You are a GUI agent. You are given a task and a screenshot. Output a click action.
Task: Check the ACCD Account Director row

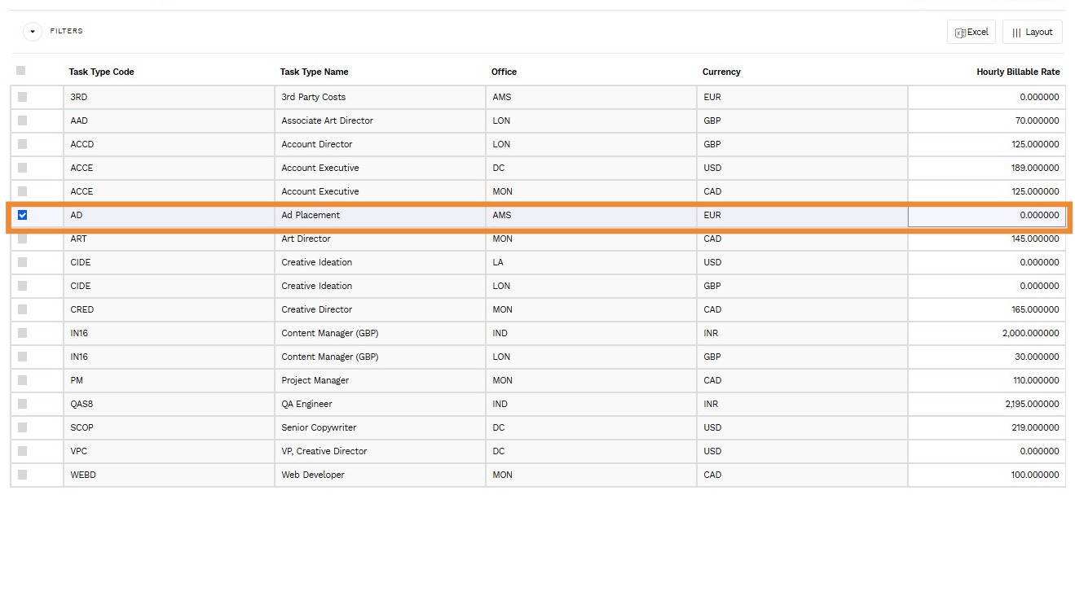[22, 144]
